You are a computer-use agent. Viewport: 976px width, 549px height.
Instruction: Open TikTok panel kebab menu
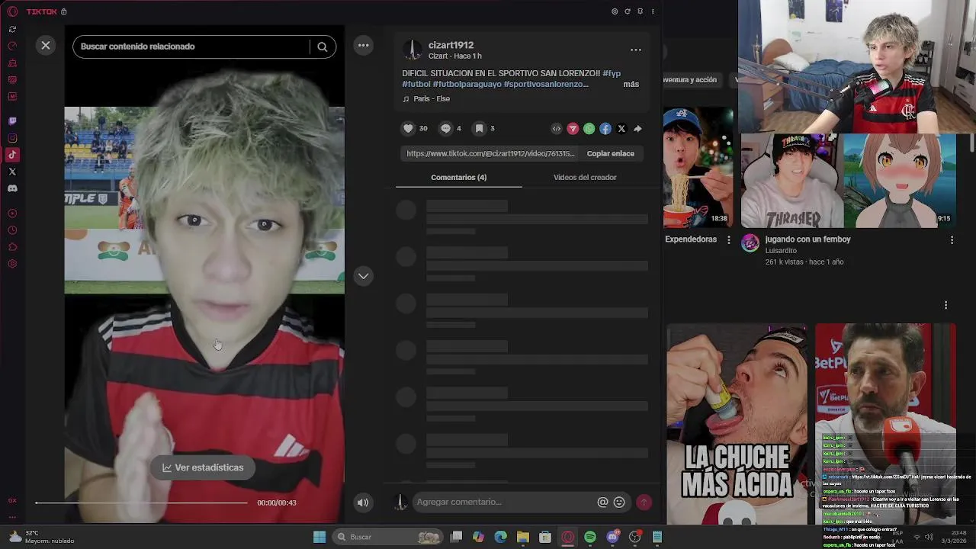653,11
